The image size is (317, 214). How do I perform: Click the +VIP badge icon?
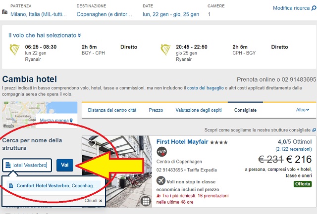click(161, 152)
